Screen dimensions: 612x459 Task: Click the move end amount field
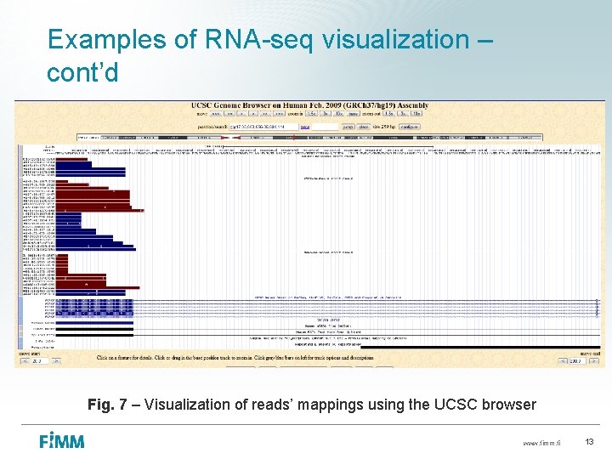pos(578,361)
